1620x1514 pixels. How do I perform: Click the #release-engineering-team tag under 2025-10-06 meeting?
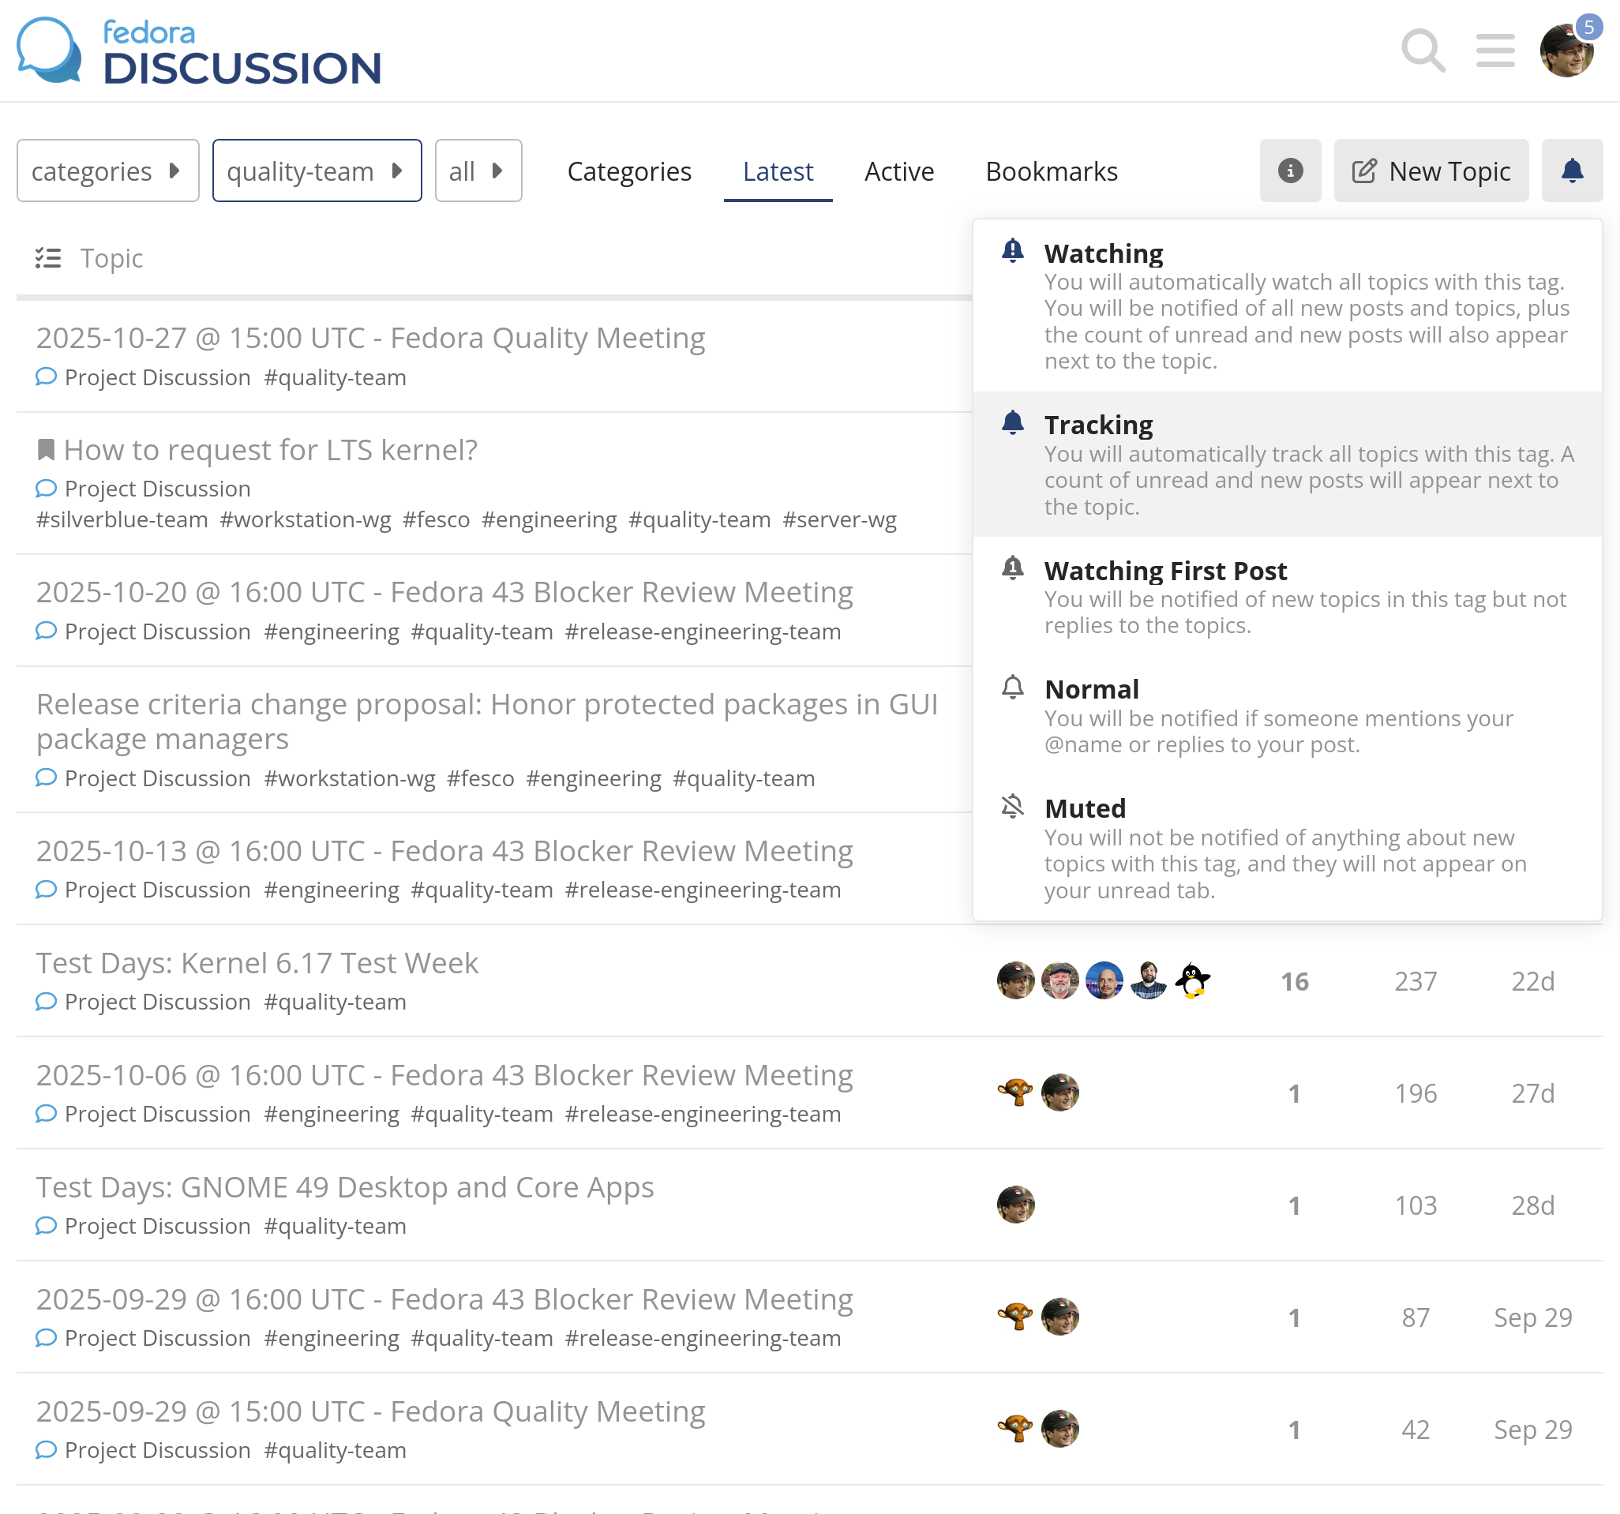[703, 1114]
